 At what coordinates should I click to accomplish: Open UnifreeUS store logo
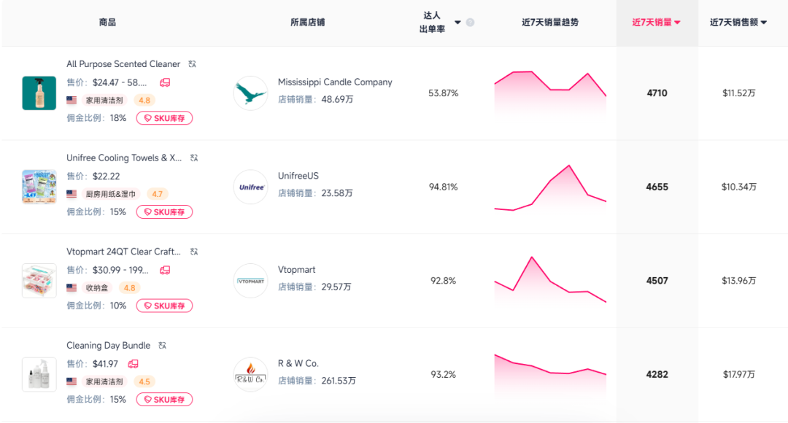pos(250,187)
